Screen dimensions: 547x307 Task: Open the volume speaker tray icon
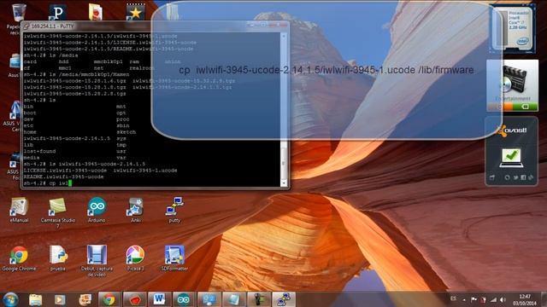point(503,299)
